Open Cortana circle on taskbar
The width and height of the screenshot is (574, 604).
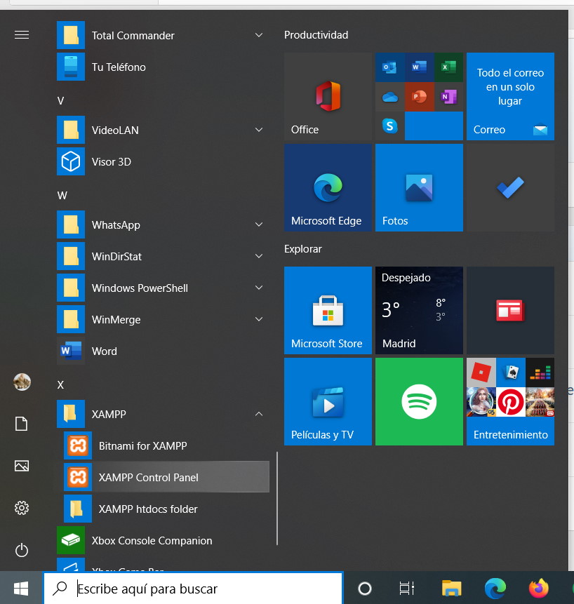(364, 588)
